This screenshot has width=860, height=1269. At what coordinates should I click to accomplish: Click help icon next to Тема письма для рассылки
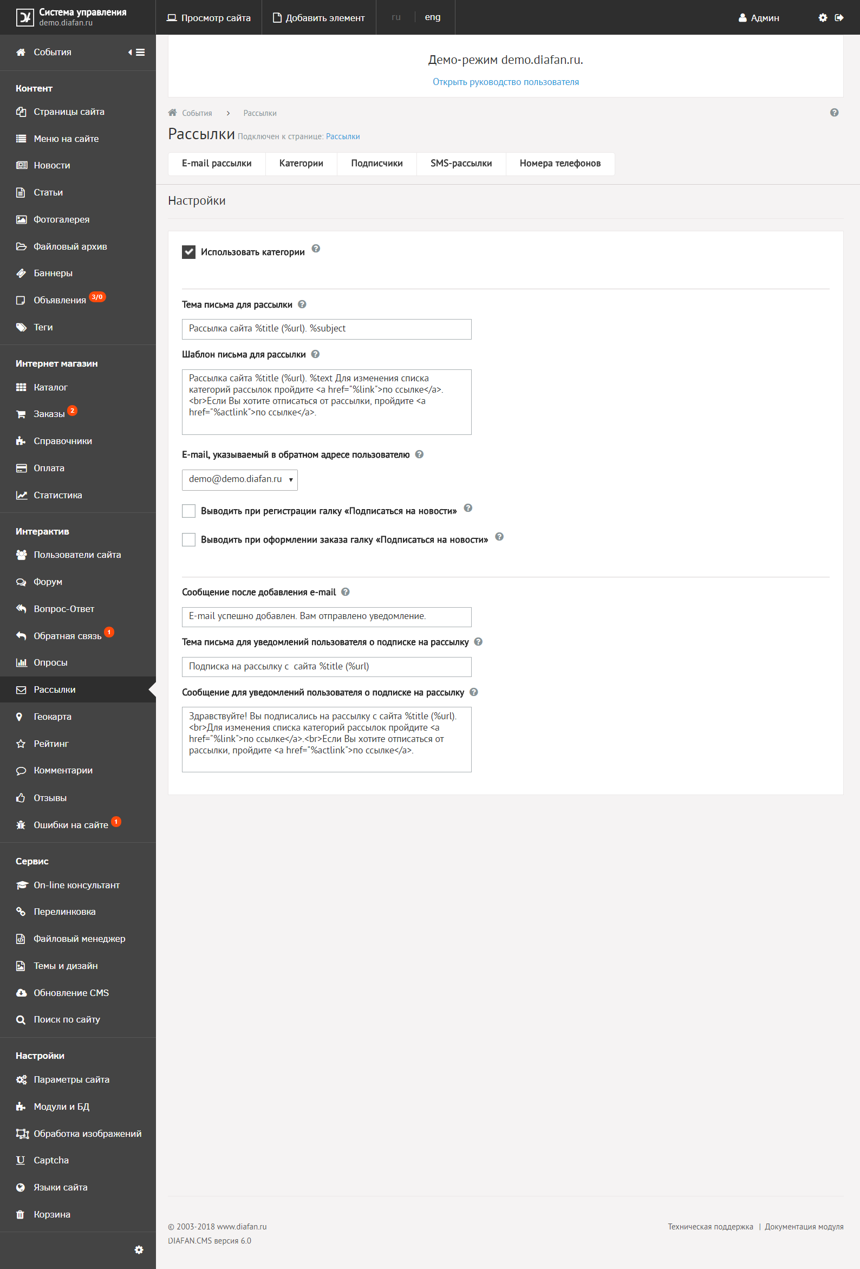pyautogui.click(x=302, y=304)
